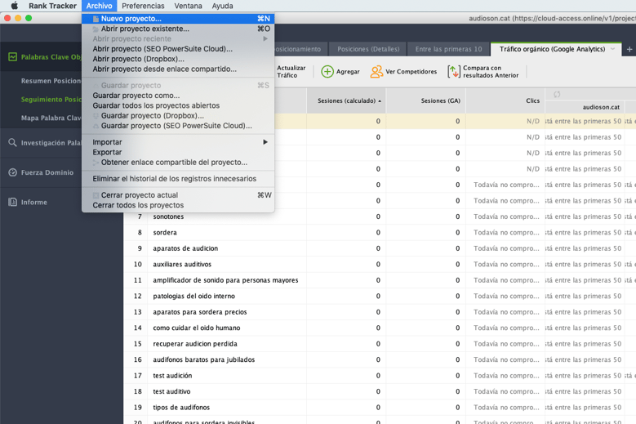Open the Ventana menu
Screen dimensions: 636x424
coord(189,6)
